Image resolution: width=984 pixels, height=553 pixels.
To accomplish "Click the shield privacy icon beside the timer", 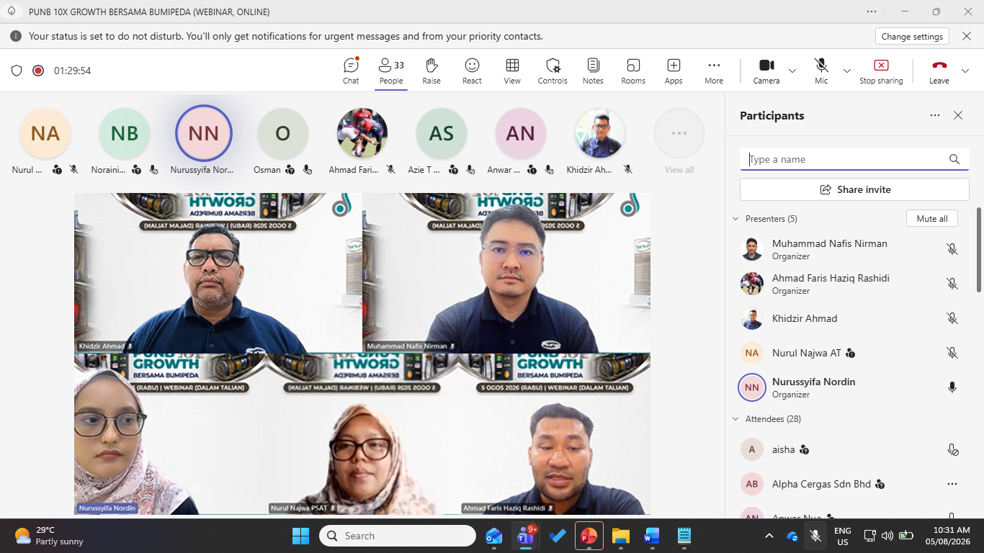I will (17, 71).
